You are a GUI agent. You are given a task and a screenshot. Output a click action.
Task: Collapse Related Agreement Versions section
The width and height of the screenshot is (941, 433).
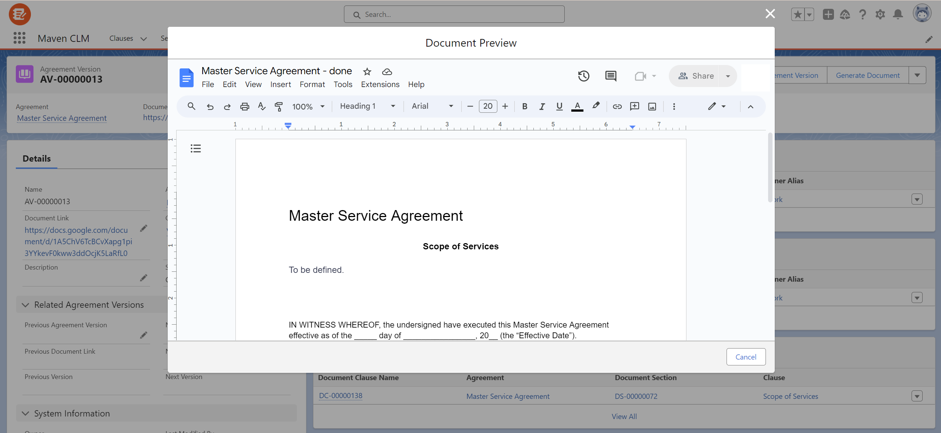(x=25, y=305)
